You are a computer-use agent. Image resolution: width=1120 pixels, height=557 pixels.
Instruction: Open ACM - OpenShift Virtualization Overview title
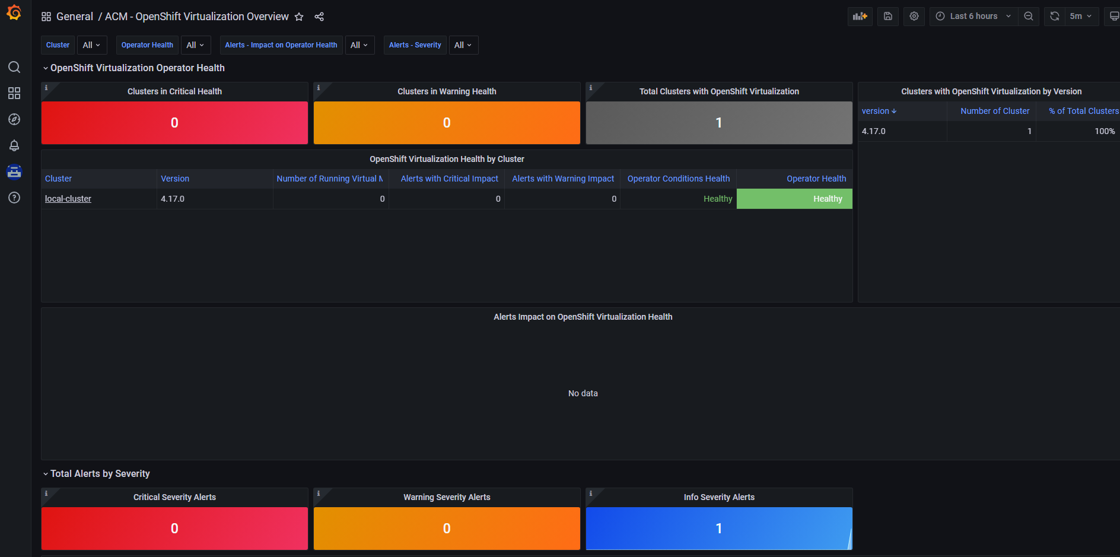point(197,17)
